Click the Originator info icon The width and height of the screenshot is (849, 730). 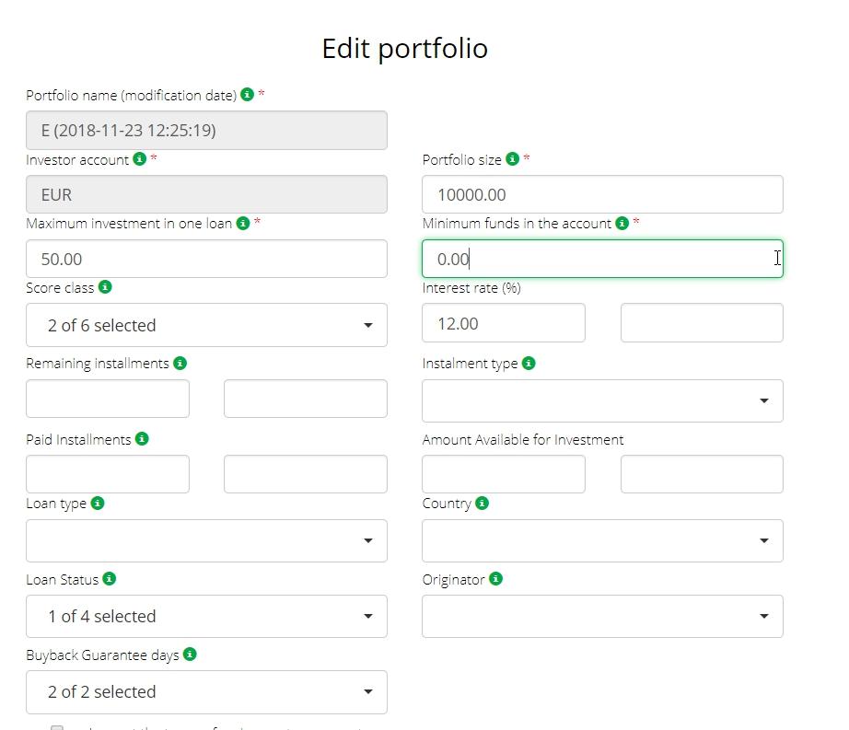[x=495, y=579]
